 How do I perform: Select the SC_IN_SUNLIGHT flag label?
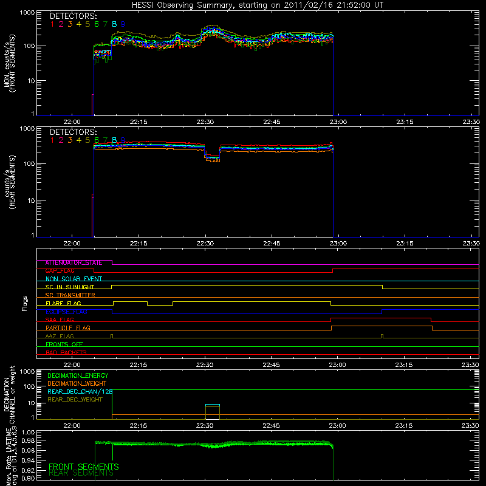70,287
